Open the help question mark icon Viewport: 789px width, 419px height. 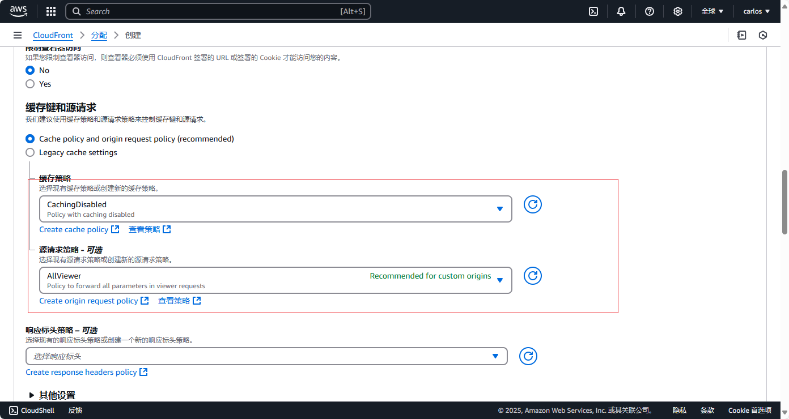[650, 11]
